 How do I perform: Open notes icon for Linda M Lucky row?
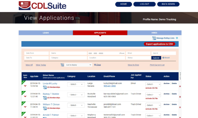180,86
